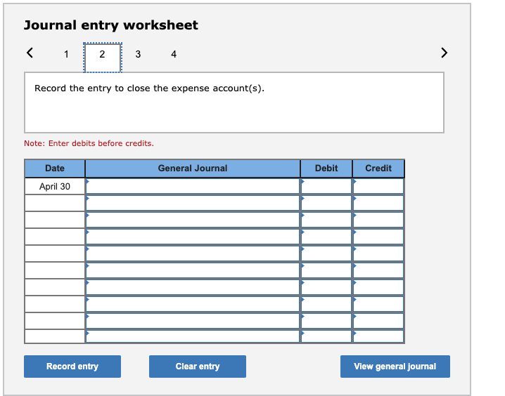Switch to journal entry tab 1
The height and width of the screenshot is (396, 505).
(66, 54)
